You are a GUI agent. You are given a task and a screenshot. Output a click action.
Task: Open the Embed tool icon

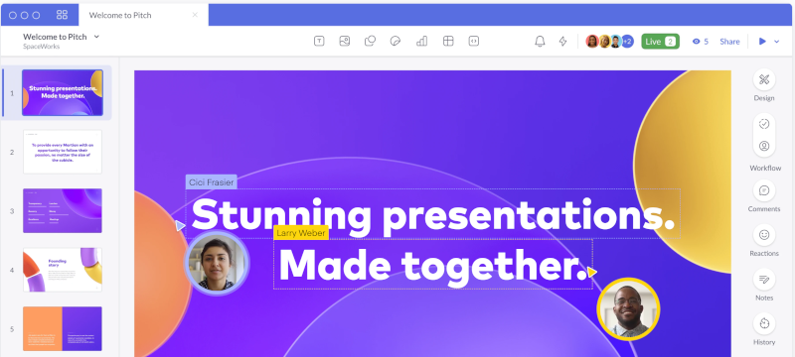pyautogui.click(x=474, y=42)
